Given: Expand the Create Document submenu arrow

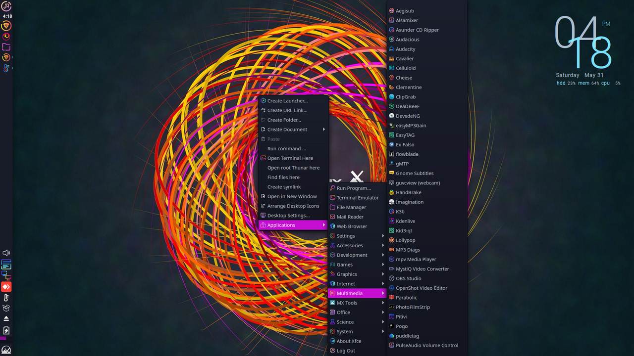Looking at the screenshot, I should tap(324, 130).
